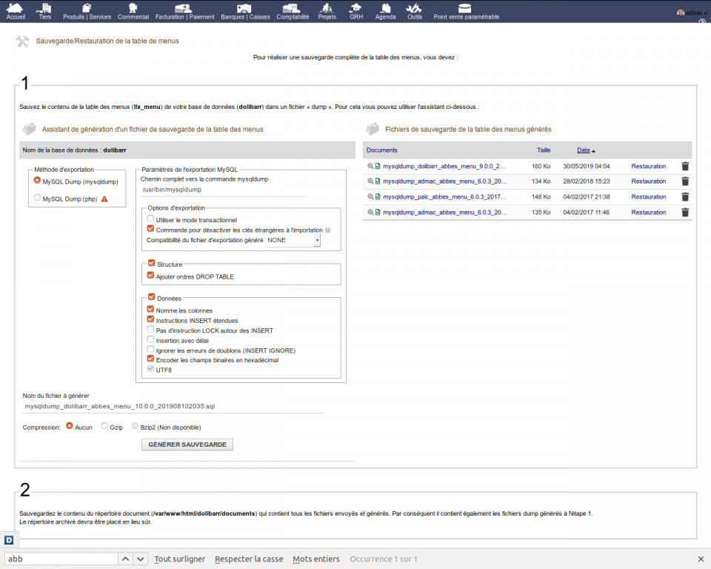
Task: Click Restauration for the 9.0.0 backup
Action: 648,166
